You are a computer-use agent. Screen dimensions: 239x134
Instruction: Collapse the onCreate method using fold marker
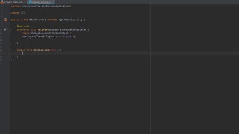coord(10,30)
